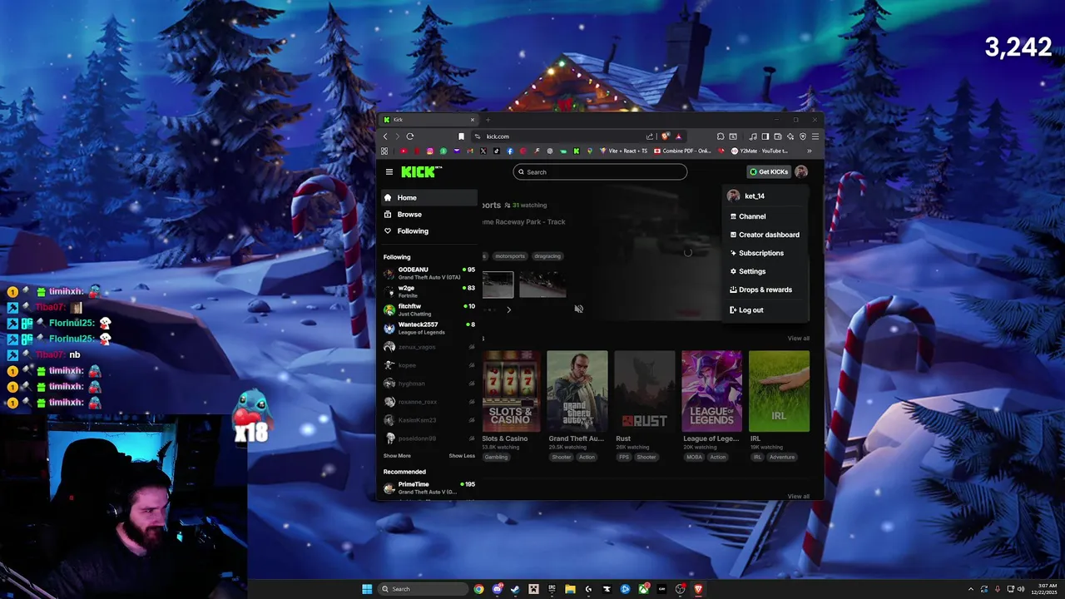This screenshot has width=1065, height=599.
Task: Open w2ge's channel in the Following list
Action: tap(428, 291)
